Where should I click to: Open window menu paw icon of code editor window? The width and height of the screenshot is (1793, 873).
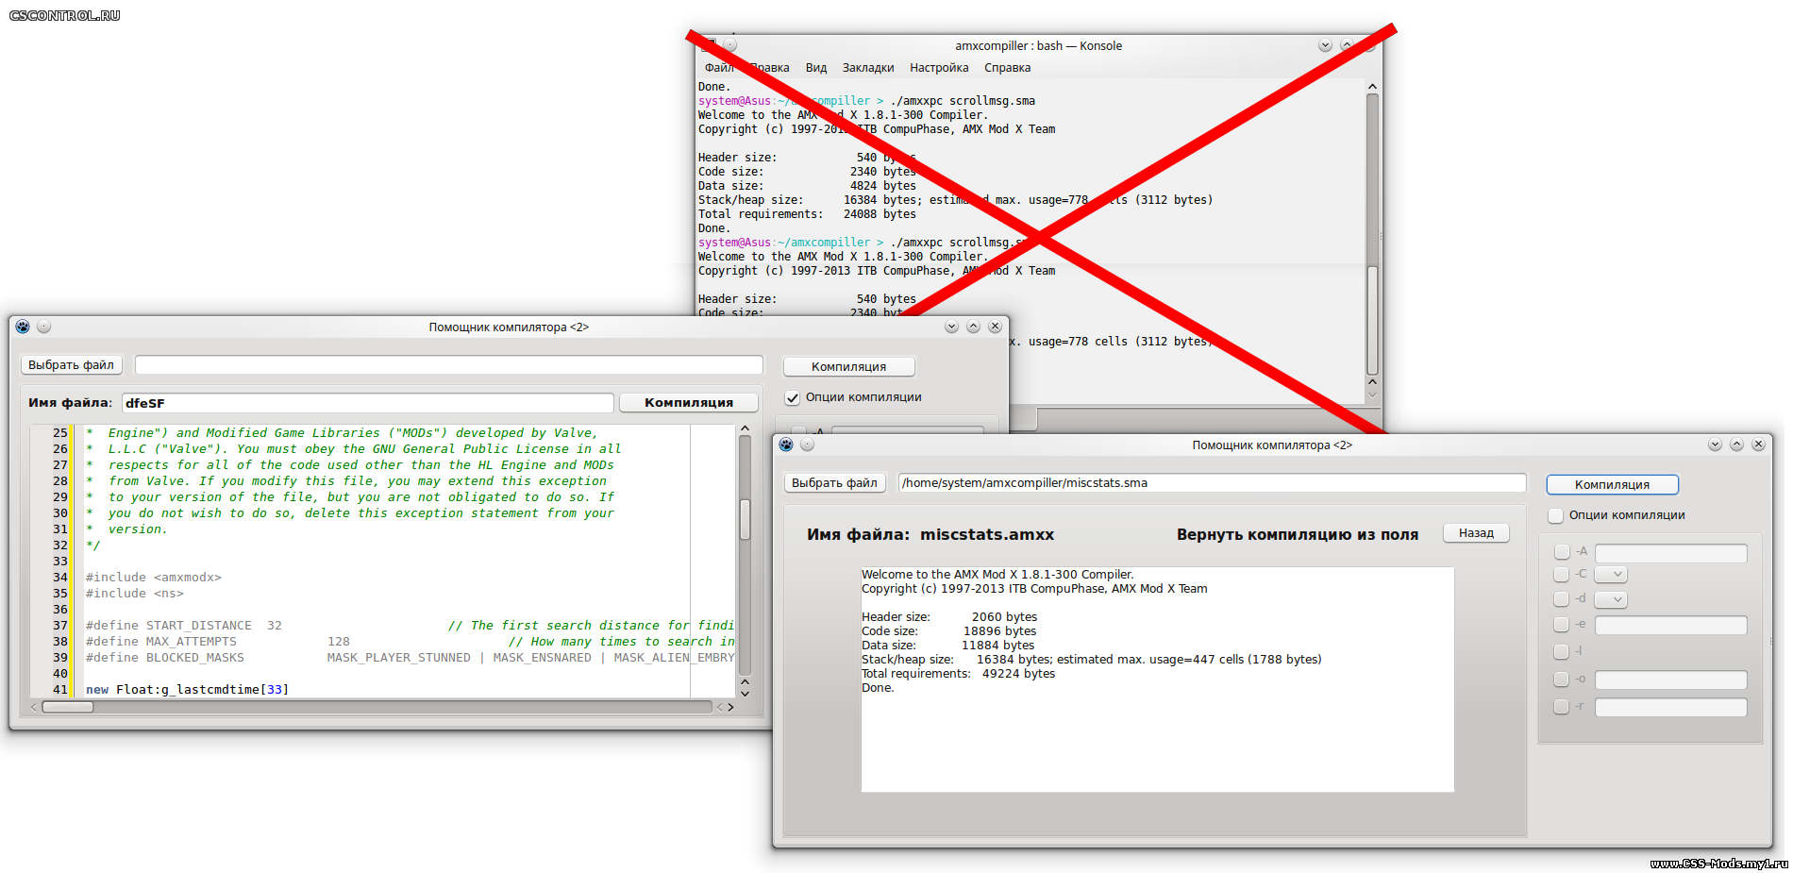click(23, 327)
